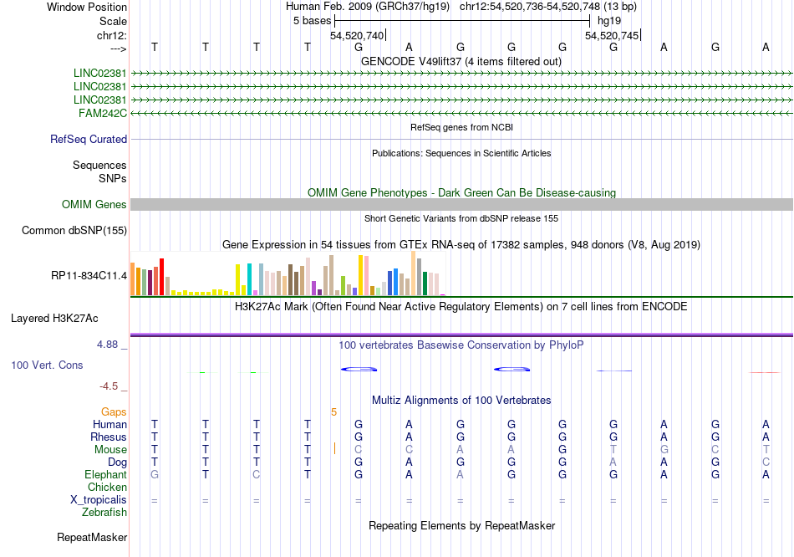Select the Chicken alignment row label
This screenshot has height=557, width=794.
(107, 487)
